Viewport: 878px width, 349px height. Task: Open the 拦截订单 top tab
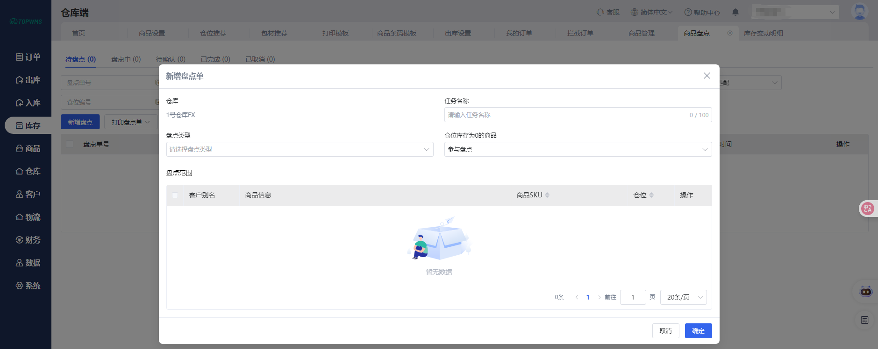click(580, 33)
